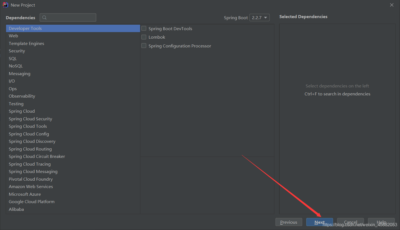This screenshot has width=400, height=230.
Task: Close the New Project dialog
Action: pyautogui.click(x=392, y=5)
